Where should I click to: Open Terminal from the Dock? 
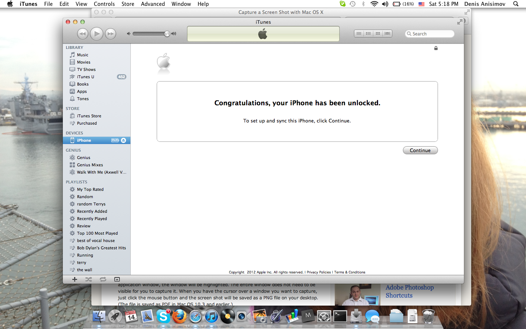340,316
